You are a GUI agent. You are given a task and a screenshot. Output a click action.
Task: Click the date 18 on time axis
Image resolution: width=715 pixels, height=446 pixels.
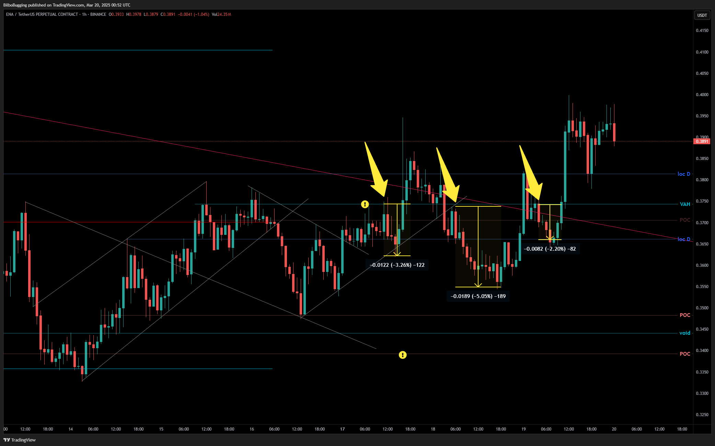click(433, 429)
